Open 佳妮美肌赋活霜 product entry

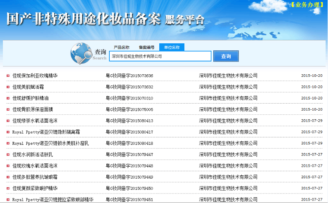28,87
